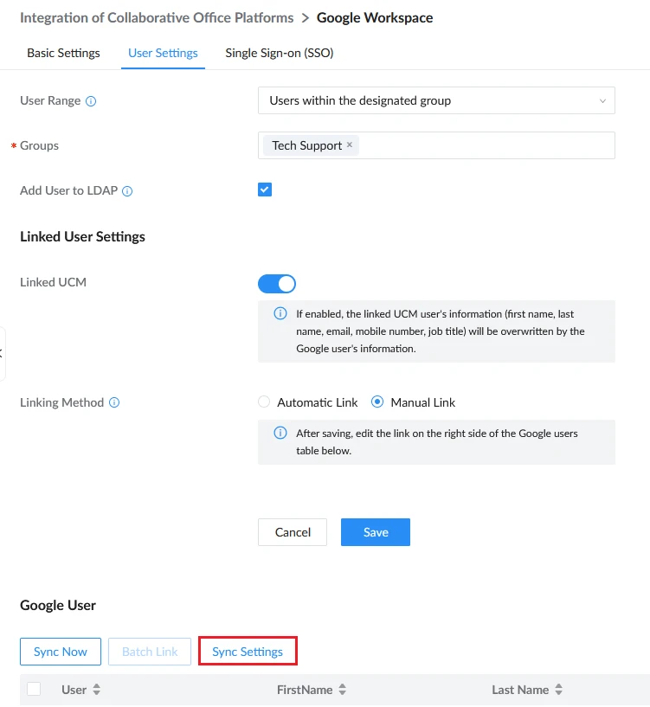Click the Google User section heading
Screen dimensions: 650x707
point(58,605)
